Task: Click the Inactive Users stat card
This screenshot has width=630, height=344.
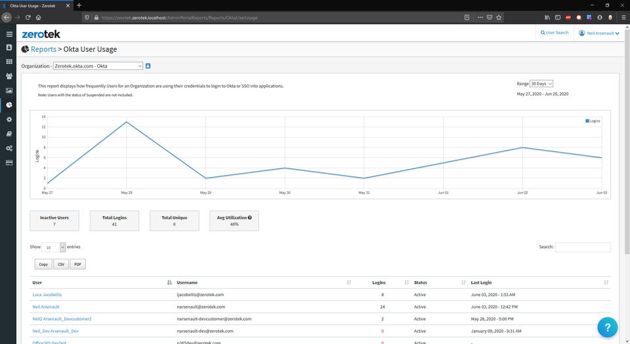Action: (54, 221)
